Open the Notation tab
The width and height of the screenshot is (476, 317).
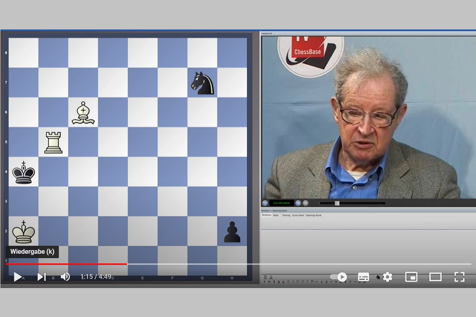(x=267, y=215)
